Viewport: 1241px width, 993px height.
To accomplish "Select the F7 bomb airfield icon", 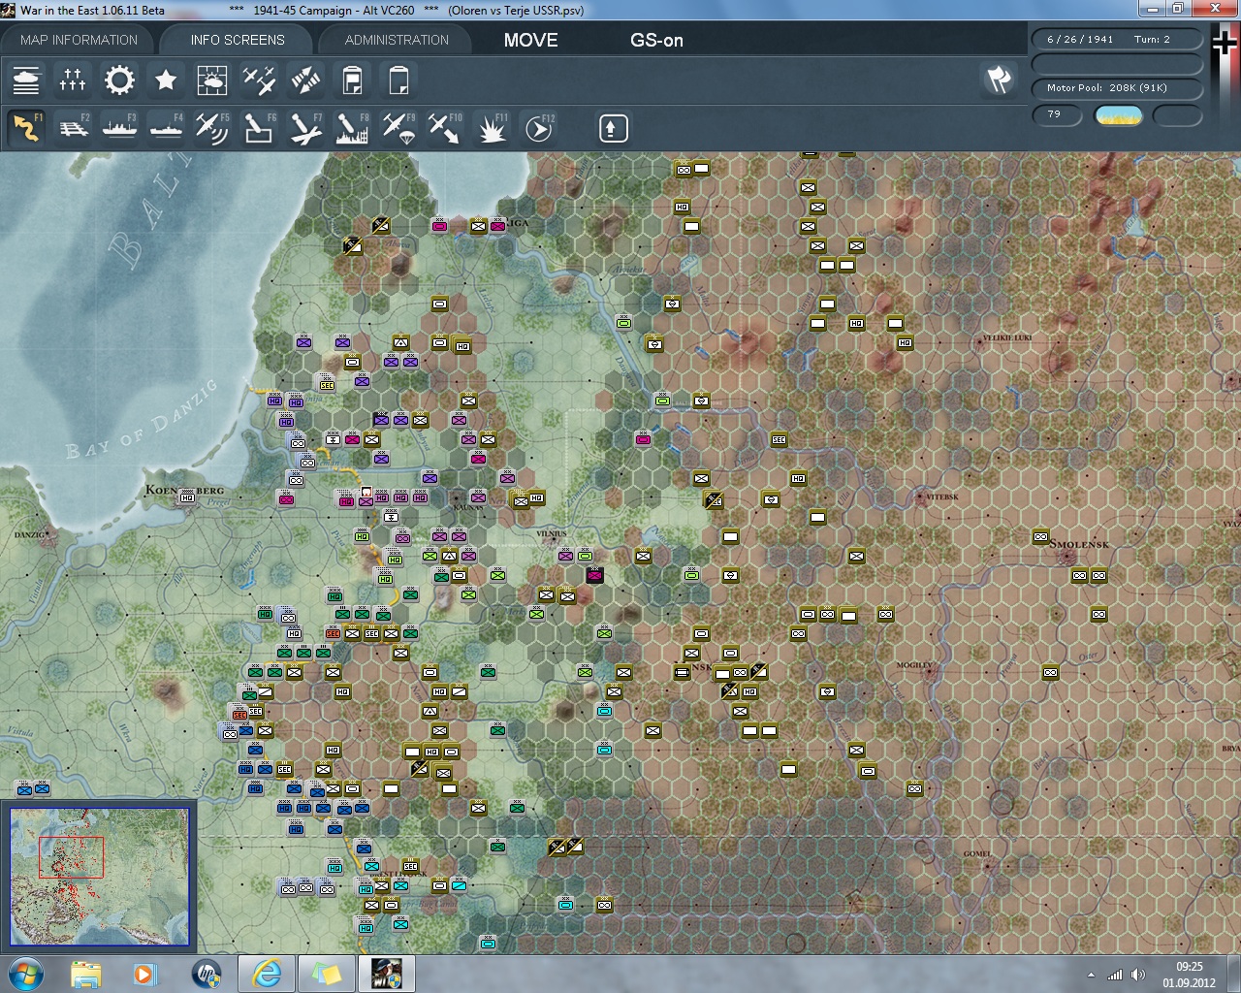I will [305, 128].
